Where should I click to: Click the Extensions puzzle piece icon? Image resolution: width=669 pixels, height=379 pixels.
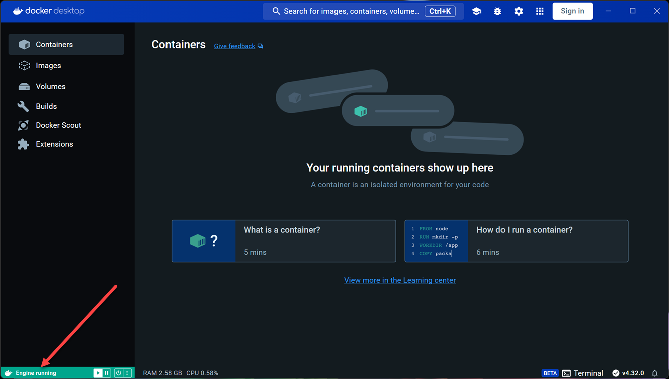(x=23, y=144)
